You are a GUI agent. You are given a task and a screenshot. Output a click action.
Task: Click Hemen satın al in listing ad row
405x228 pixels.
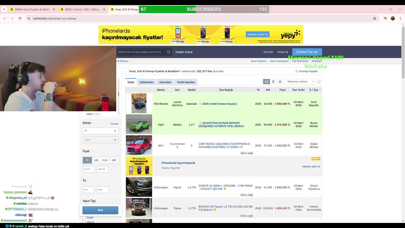click(x=311, y=167)
